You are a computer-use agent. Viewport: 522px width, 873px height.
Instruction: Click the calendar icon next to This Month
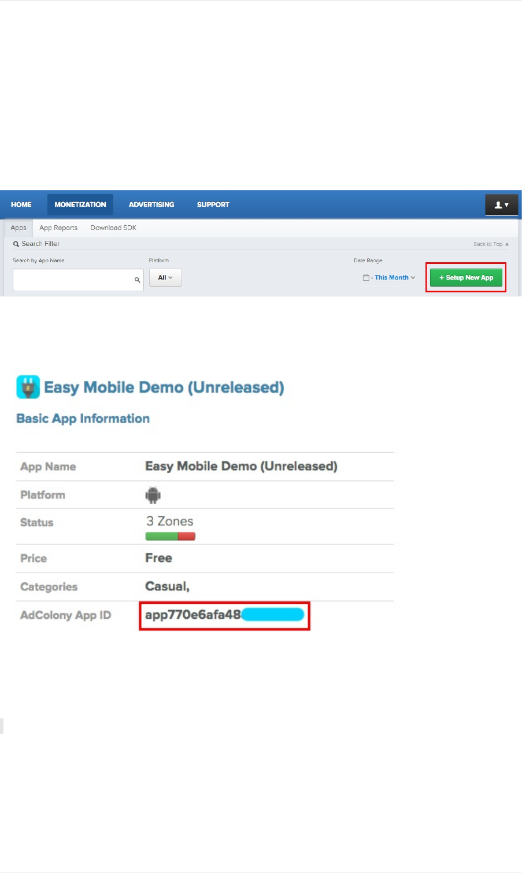click(366, 277)
